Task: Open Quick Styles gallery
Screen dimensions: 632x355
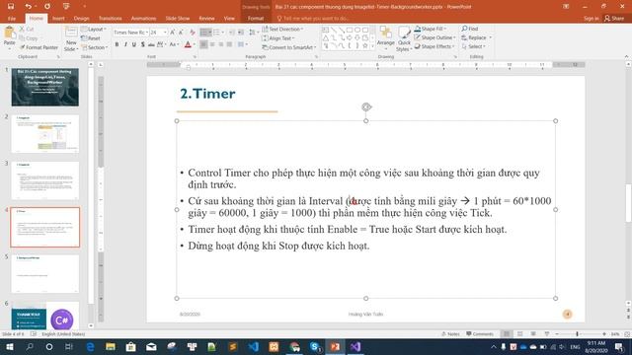Action: click(404, 39)
